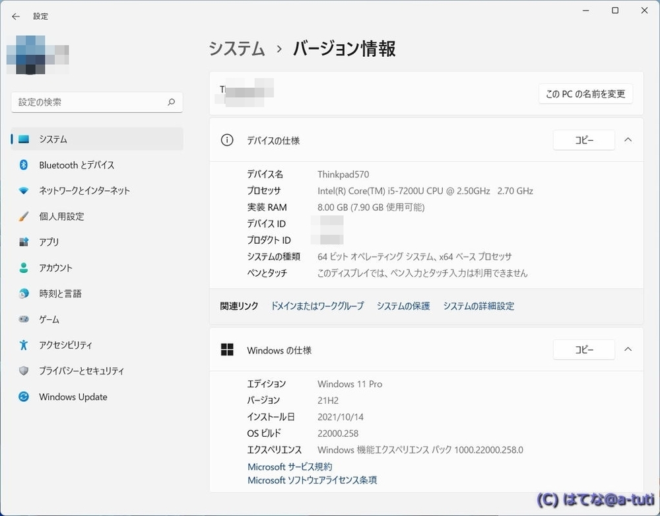This screenshot has width=660, height=516.
Task: Focus the 設定の検索 search field
Action: (97, 102)
